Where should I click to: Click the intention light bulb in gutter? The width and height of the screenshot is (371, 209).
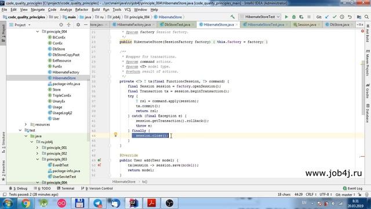click(115, 135)
